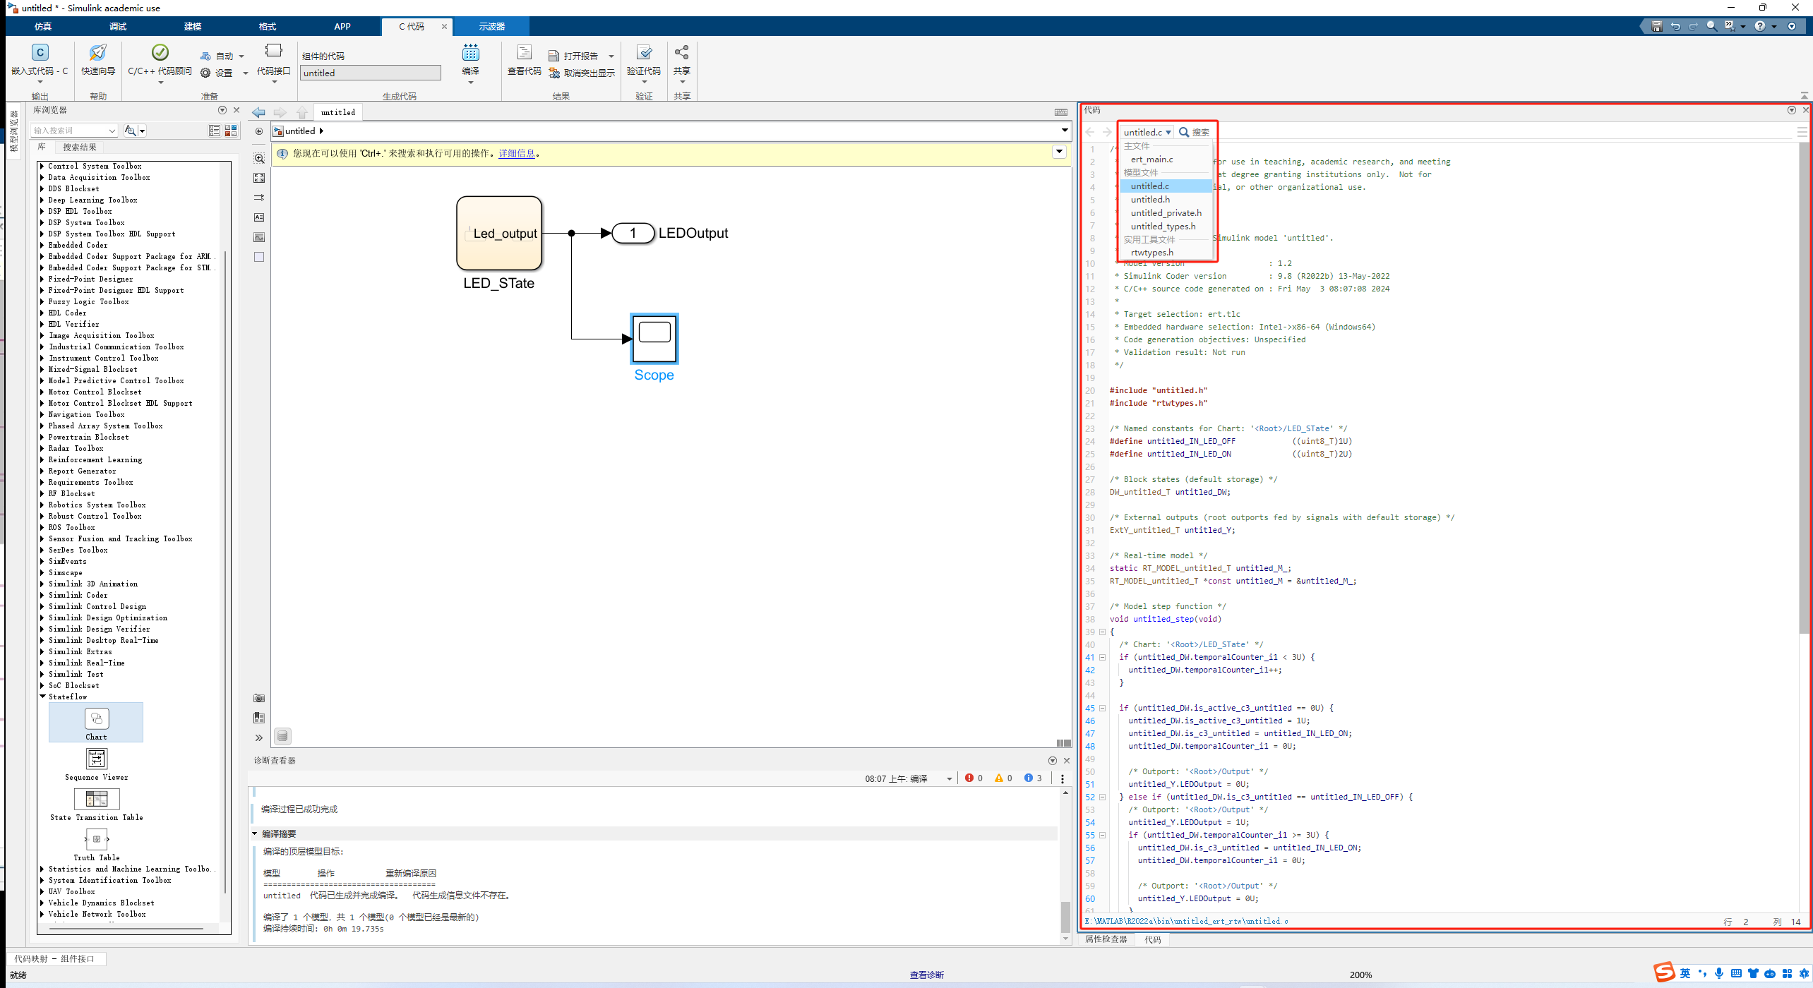The width and height of the screenshot is (1813, 988).
Task: Click the area box icon on palette
Action: pyautogui.click(x=259, y=257)
